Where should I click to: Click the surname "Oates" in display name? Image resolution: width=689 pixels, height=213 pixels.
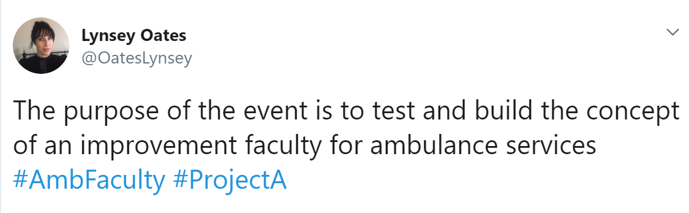[163, 36]
